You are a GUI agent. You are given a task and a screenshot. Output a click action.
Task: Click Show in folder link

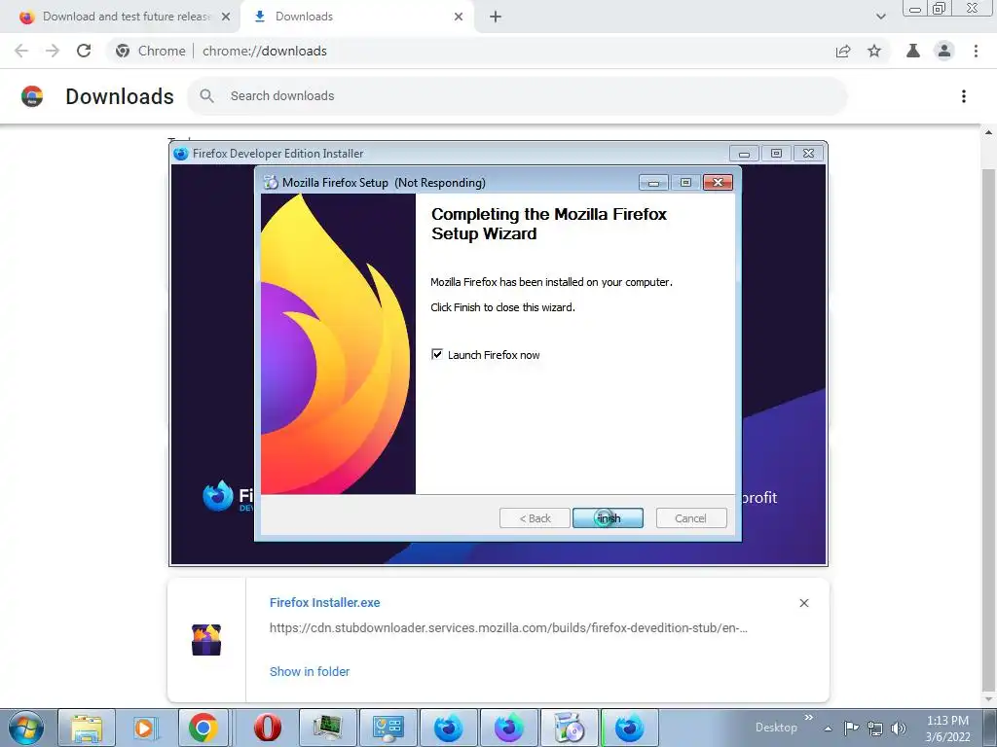tap(310, 671)
